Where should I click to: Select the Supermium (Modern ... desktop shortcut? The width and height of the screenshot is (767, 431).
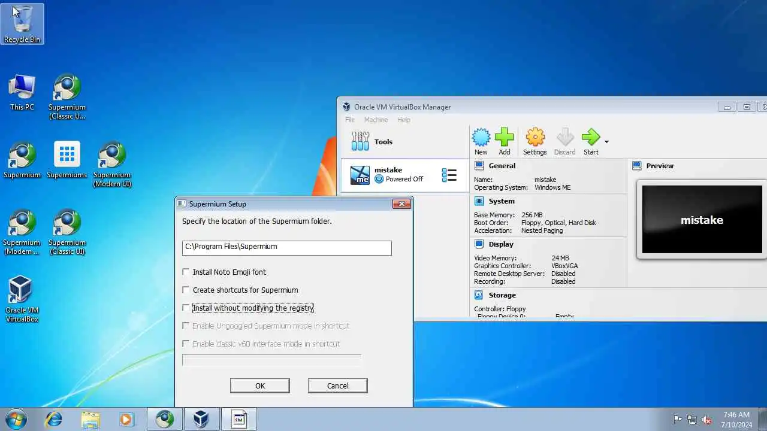pos(22,232)
